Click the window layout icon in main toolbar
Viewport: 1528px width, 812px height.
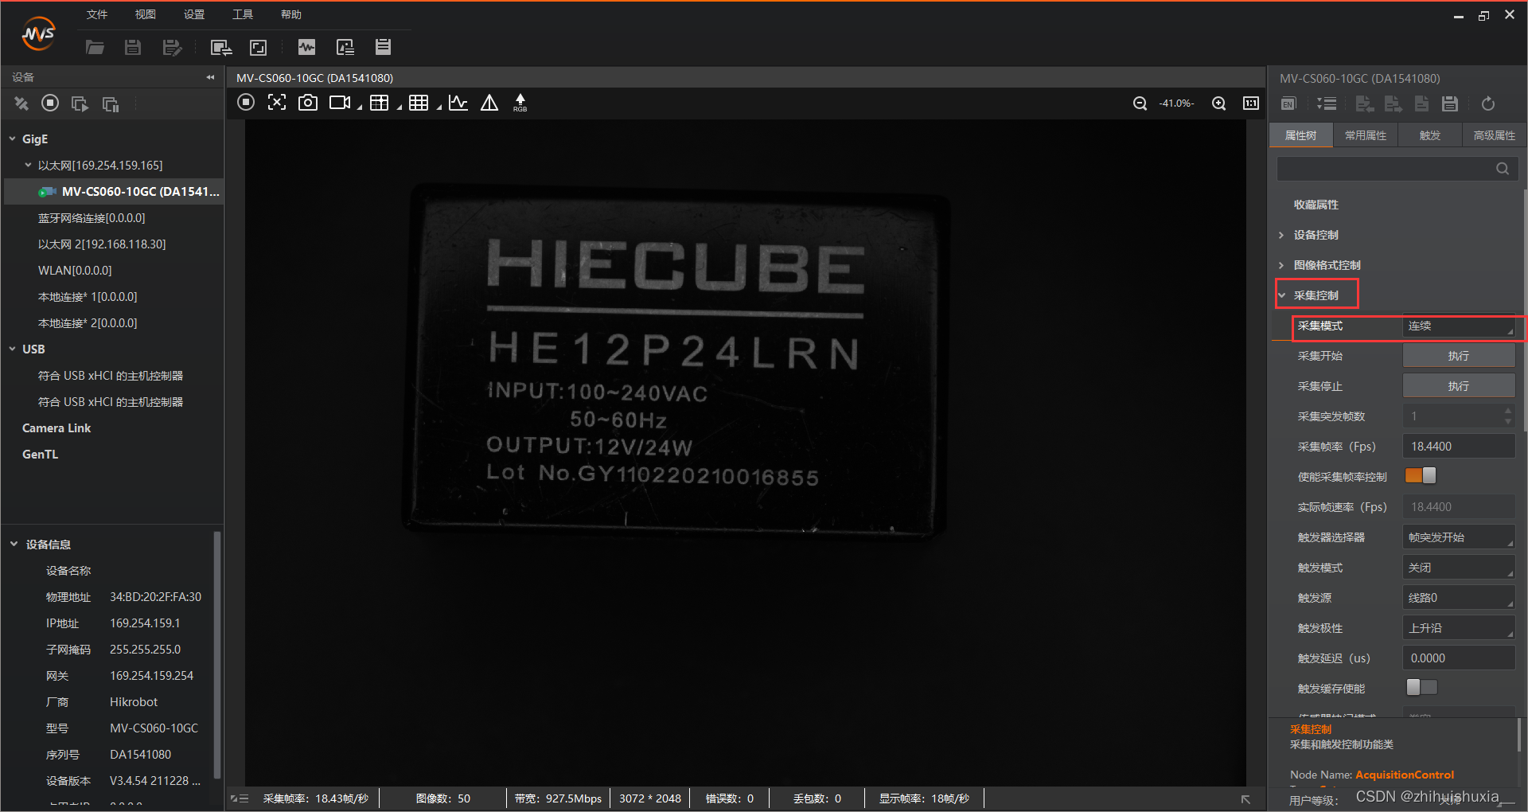259,47
